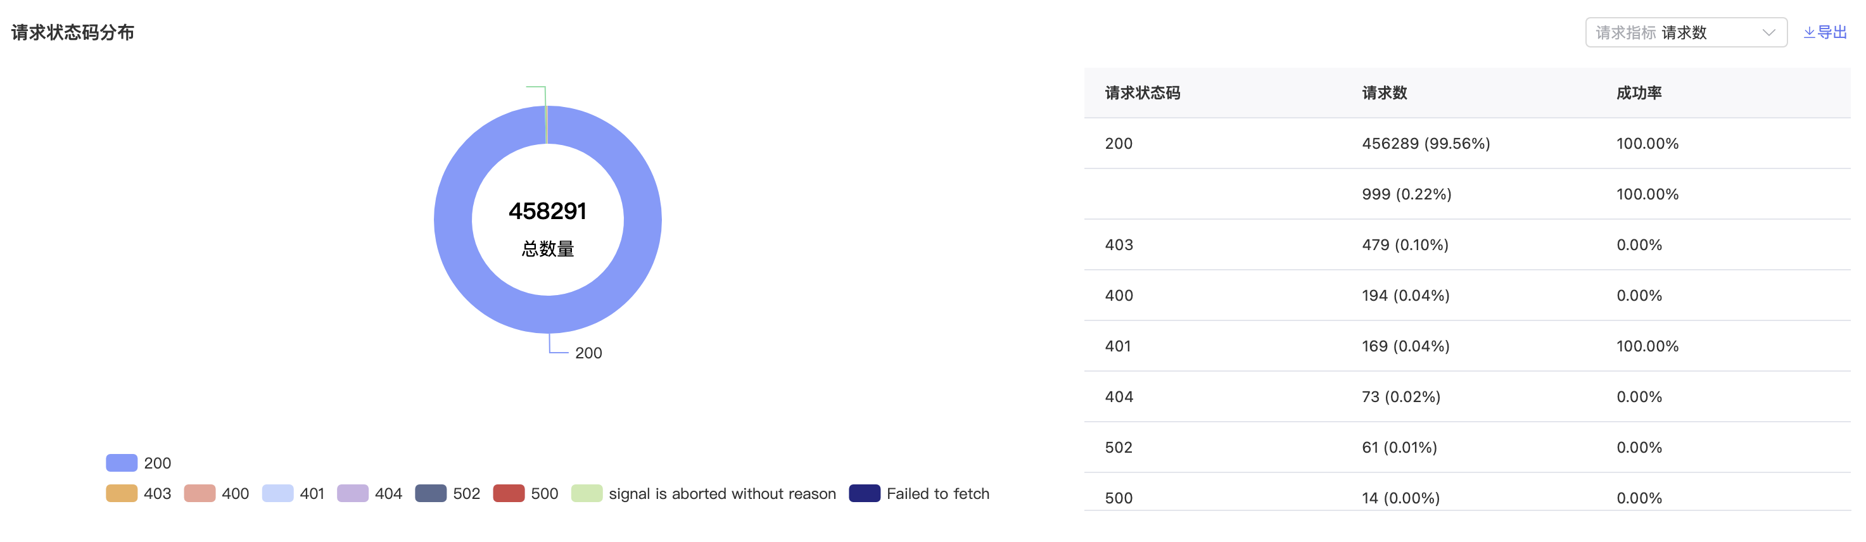
Task: Click the 200 chart label below donut
Action: (588, 353)
